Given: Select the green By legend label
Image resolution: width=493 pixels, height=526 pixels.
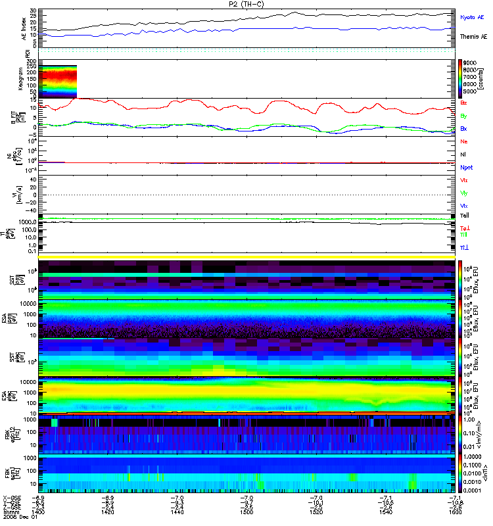Looking at the screenshot, I should click(x=463, y=116).
